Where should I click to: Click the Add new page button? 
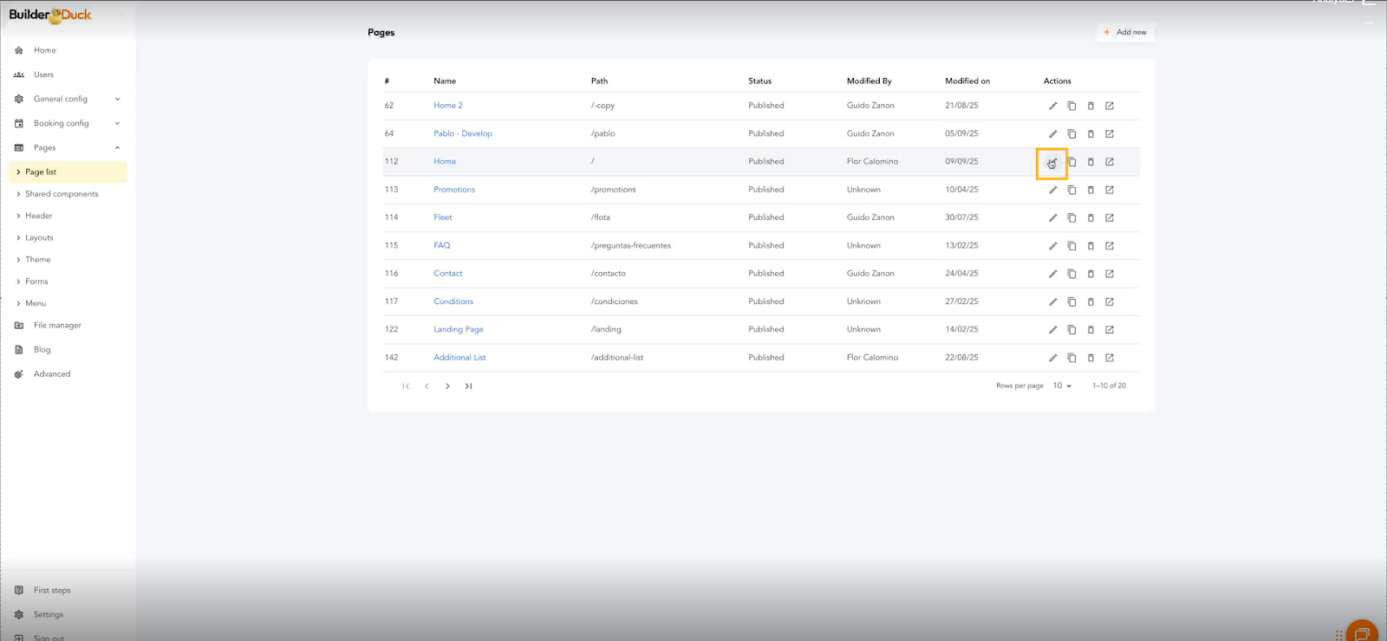(1125, 32)
